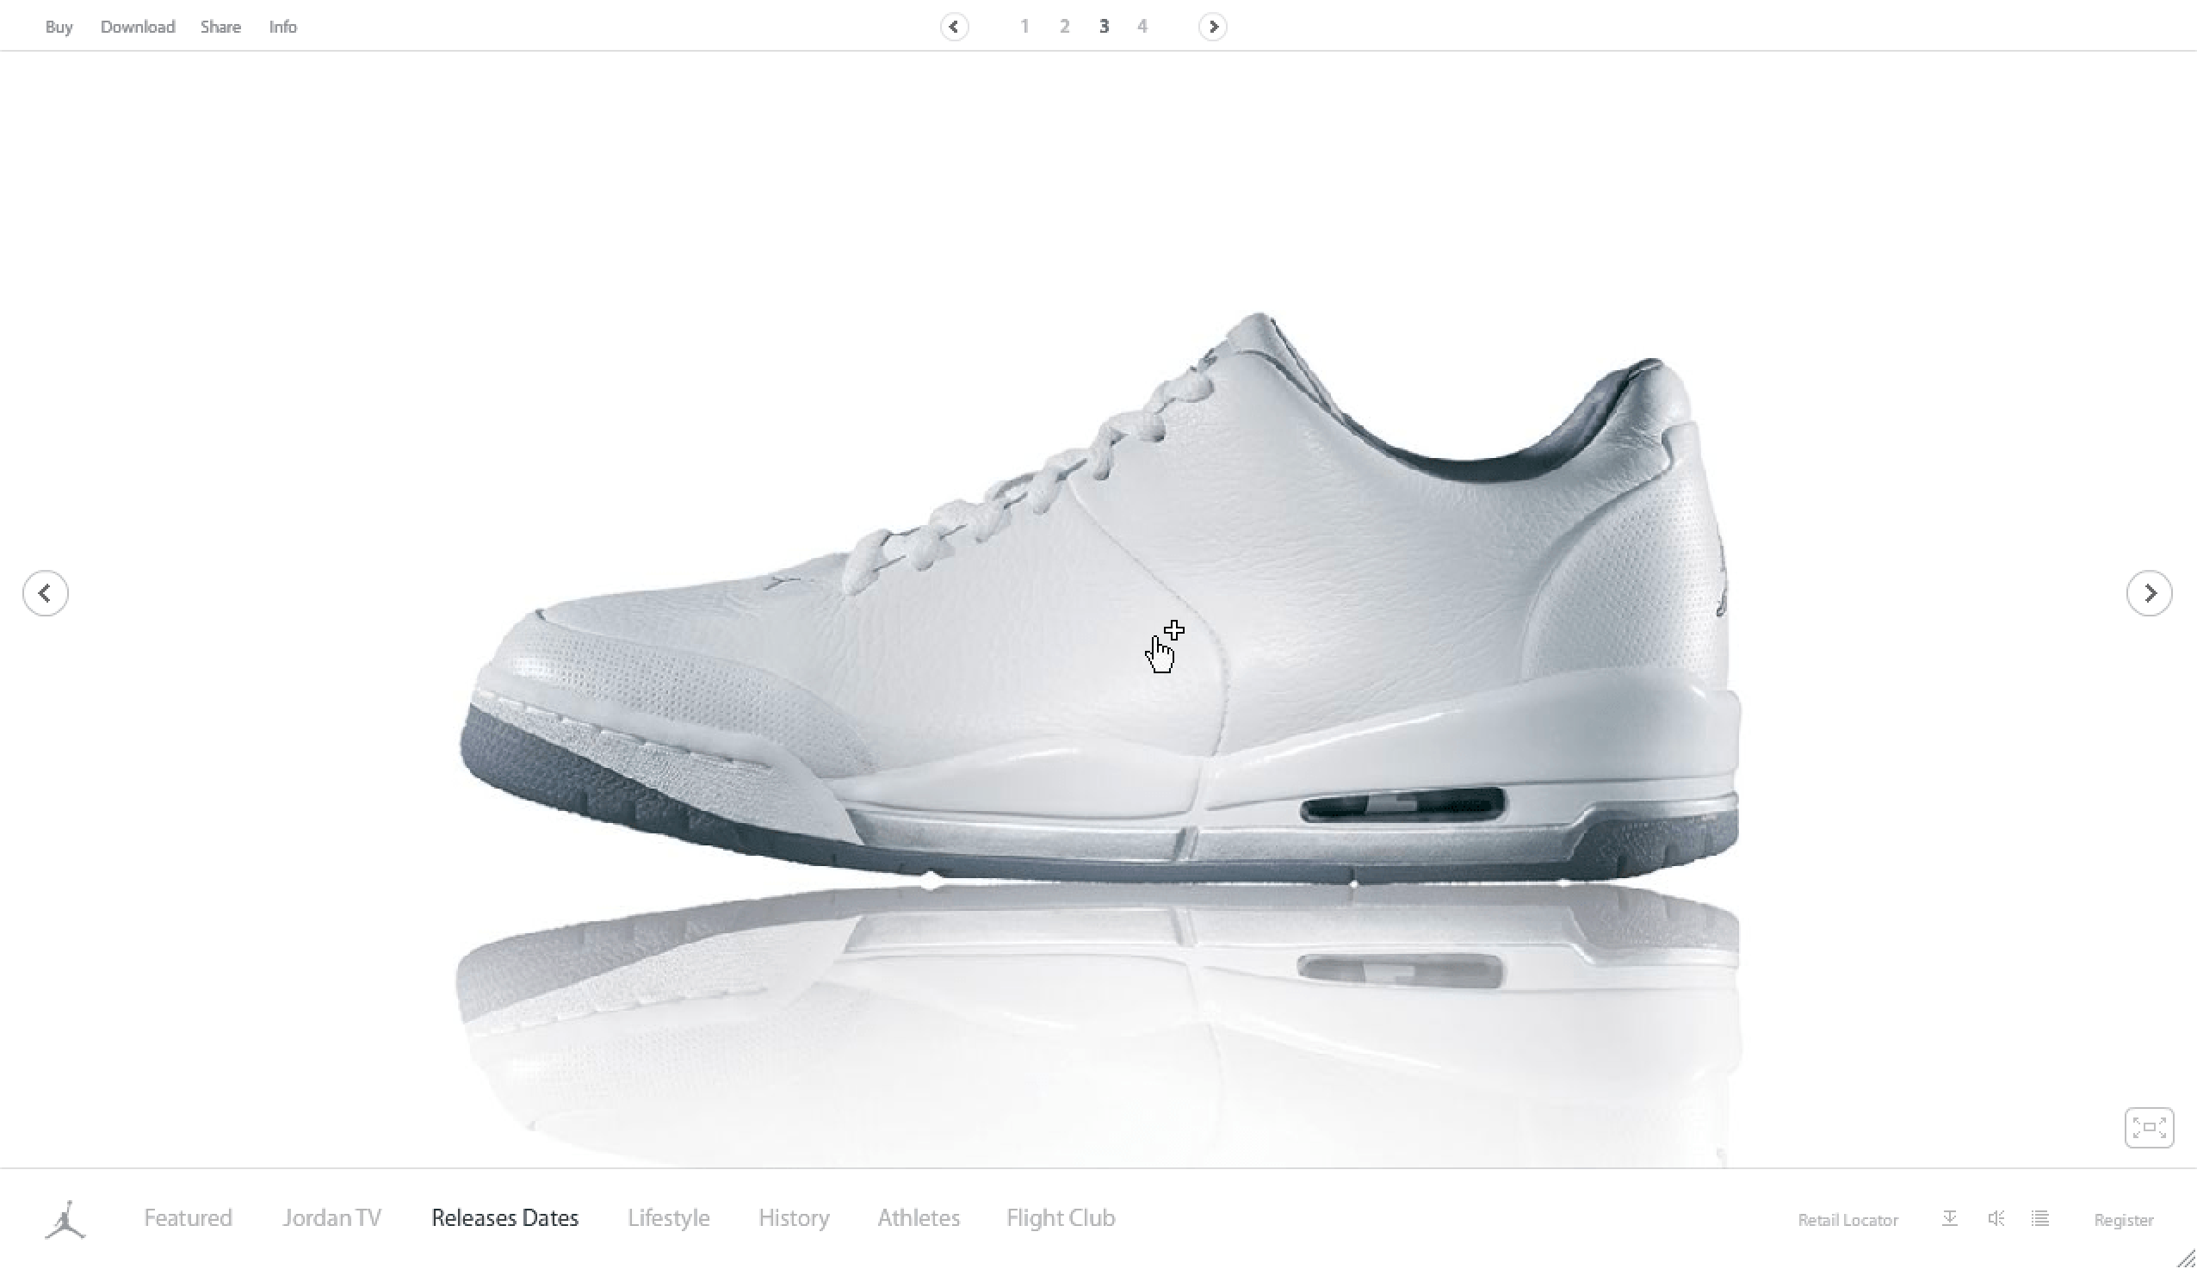Image resolution: width=2197 pixels, height=1269 pixels.
Task: Toggle the sound speaker icon
Action: [x=1996, y=1218]
